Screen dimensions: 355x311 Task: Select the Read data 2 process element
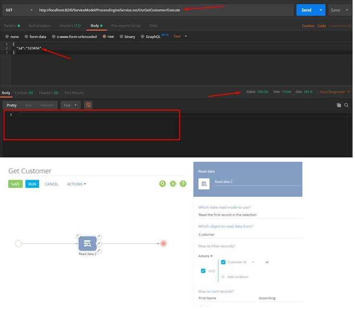[87, 244]
